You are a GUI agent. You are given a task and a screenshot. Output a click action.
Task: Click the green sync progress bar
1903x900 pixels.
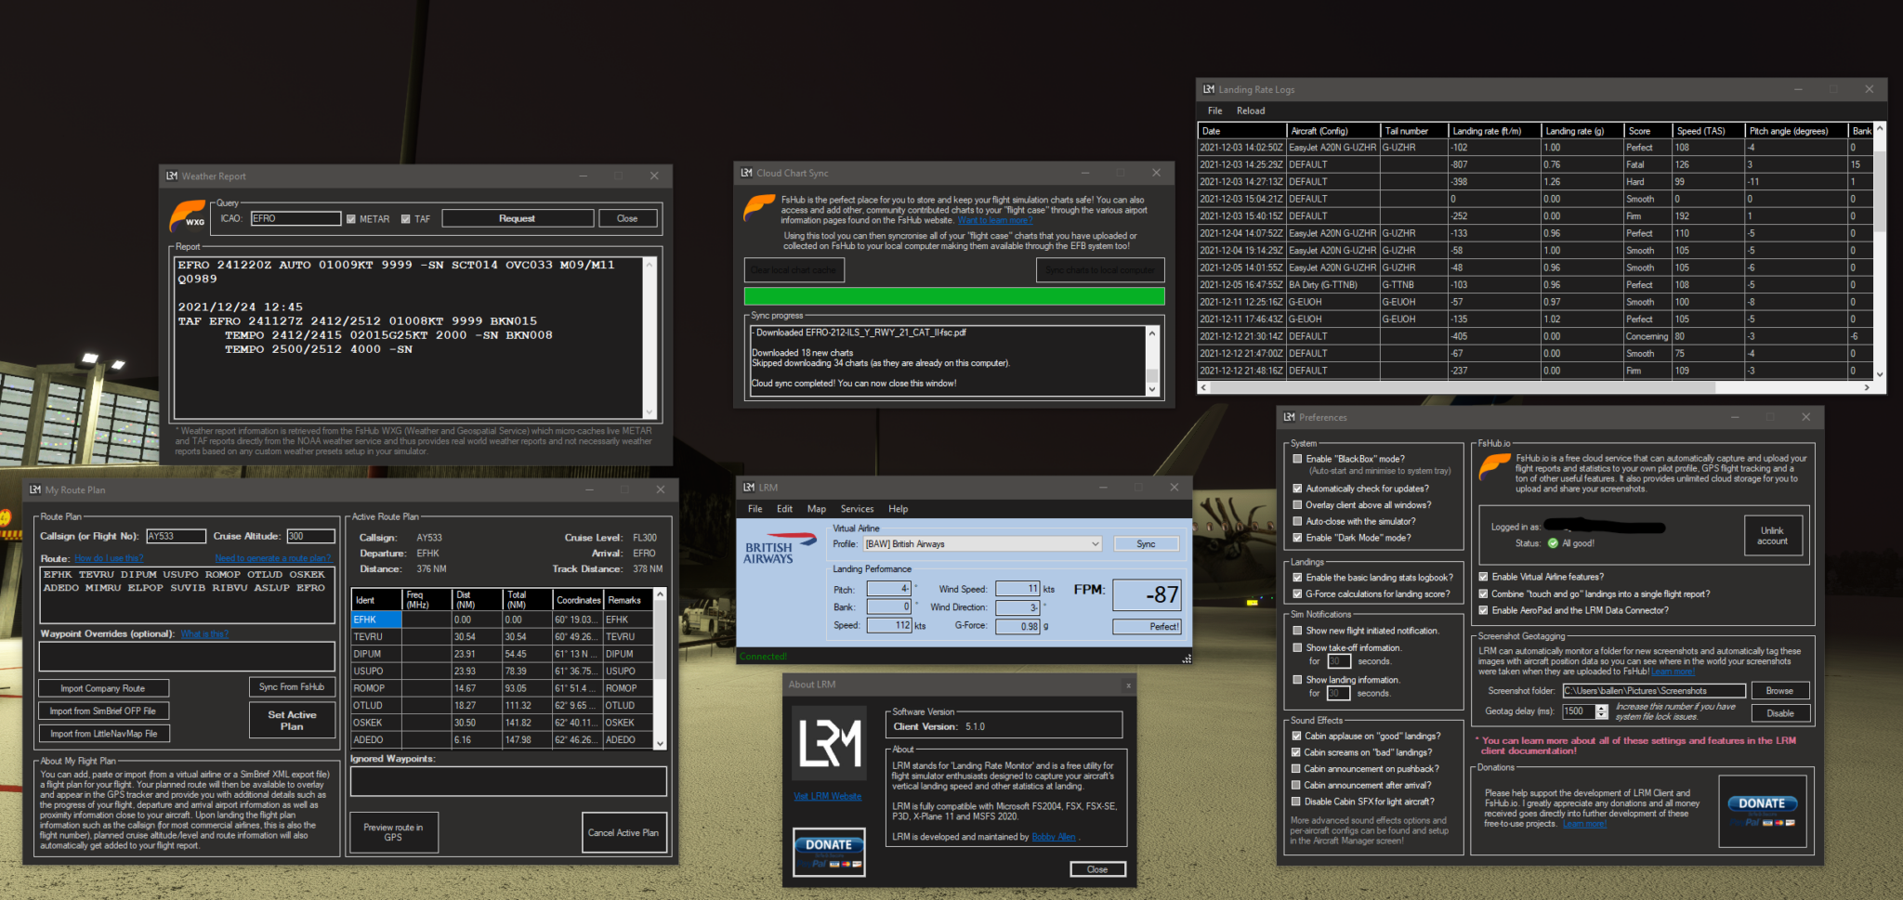coord(953,296)
